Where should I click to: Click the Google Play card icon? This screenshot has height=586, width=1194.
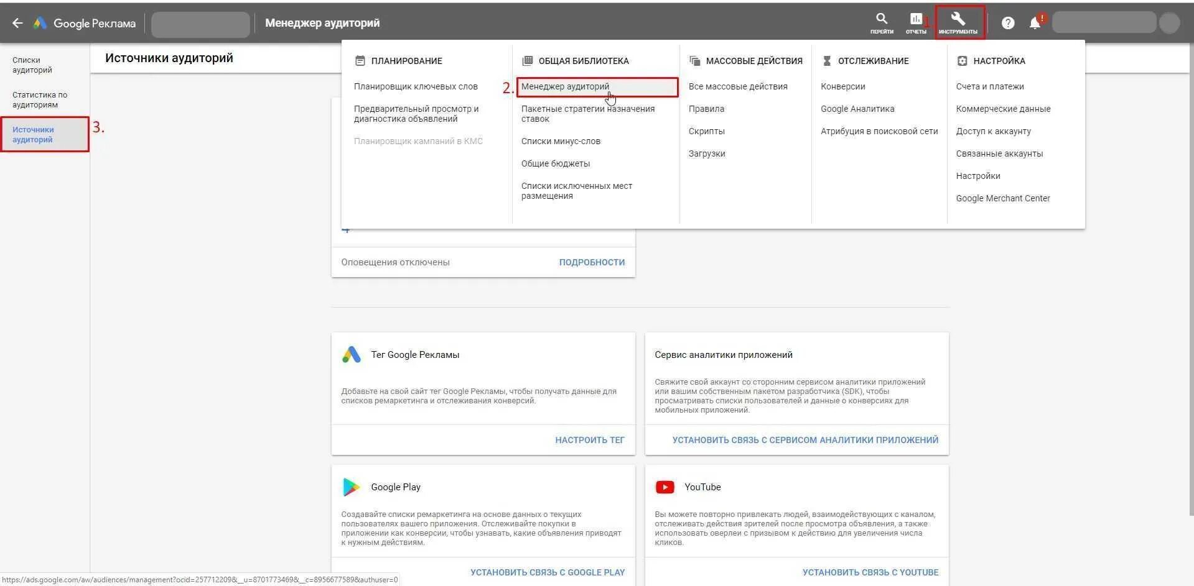[351, 487]
